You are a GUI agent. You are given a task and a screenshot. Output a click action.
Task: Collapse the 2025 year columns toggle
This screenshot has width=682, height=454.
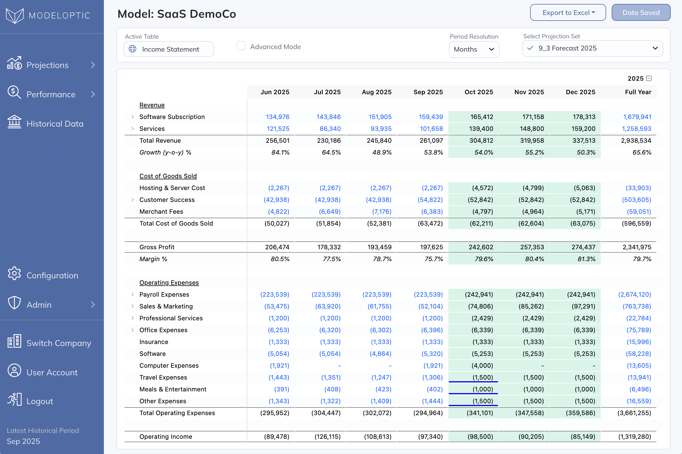pos(649,78)
